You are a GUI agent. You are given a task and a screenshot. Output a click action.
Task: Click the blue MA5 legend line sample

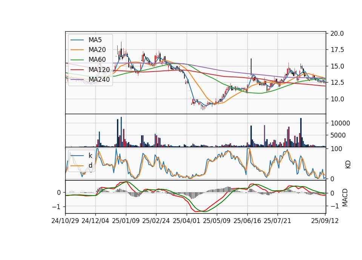(x=77, y=40)
